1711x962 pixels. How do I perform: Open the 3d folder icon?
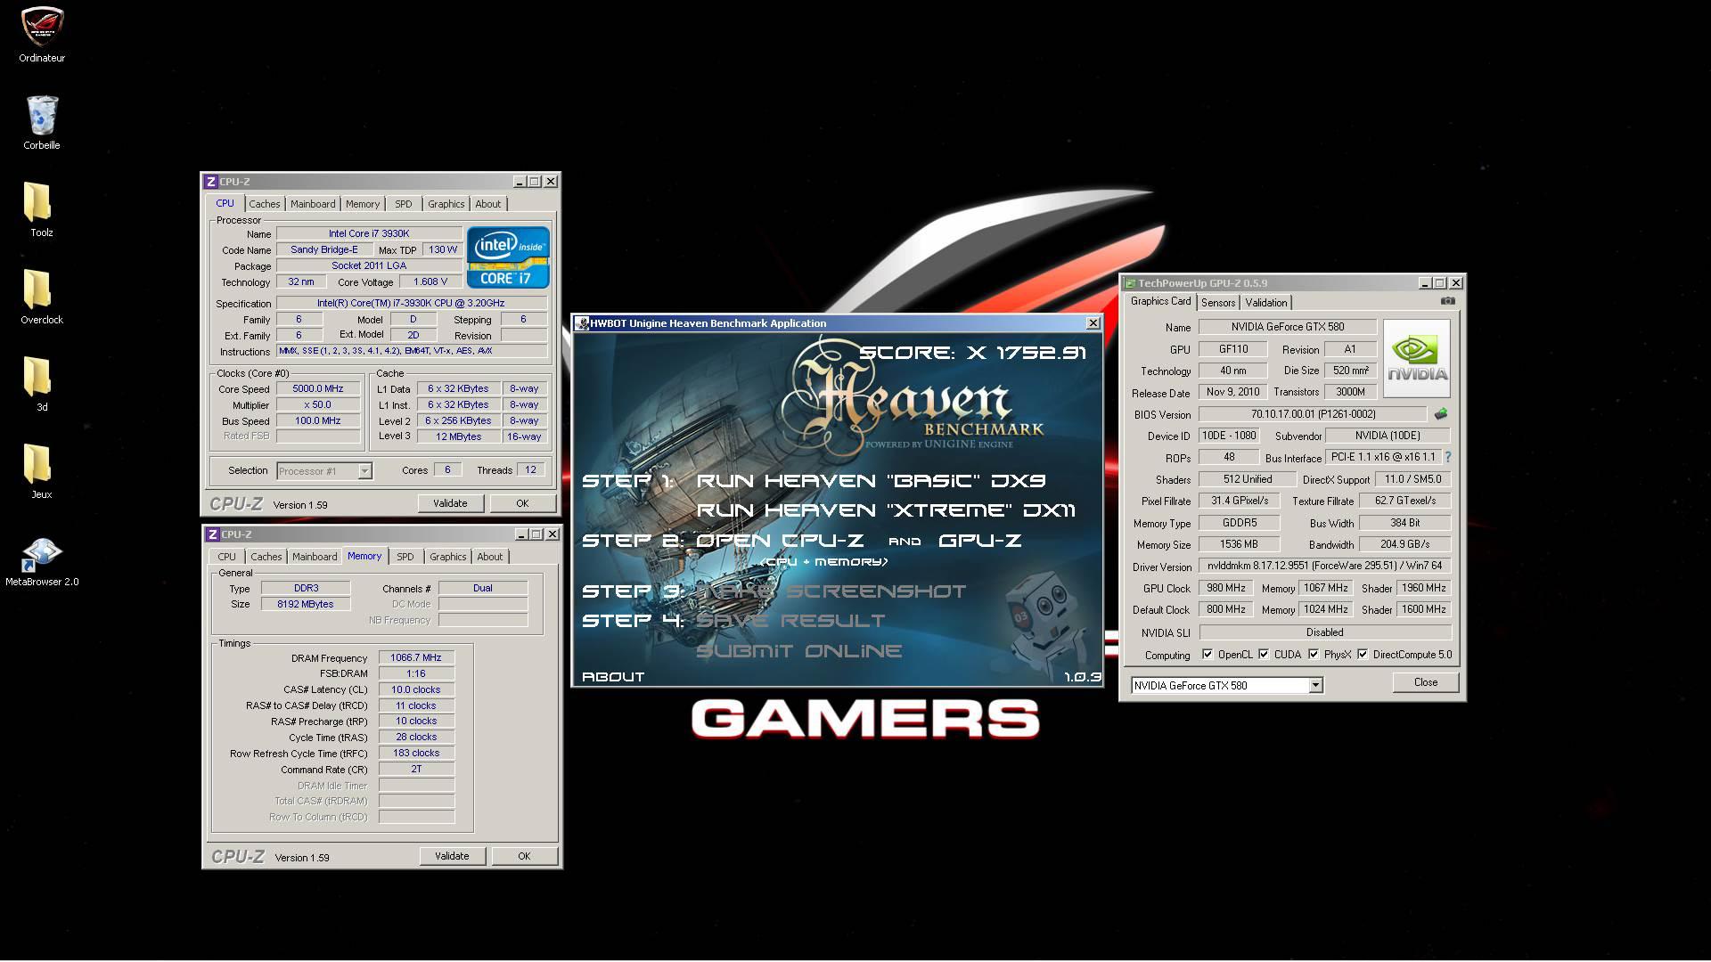pos(42,385)
